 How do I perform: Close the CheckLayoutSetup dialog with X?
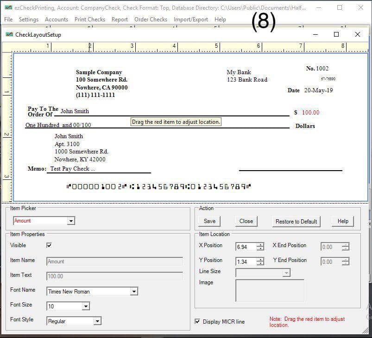357,34
